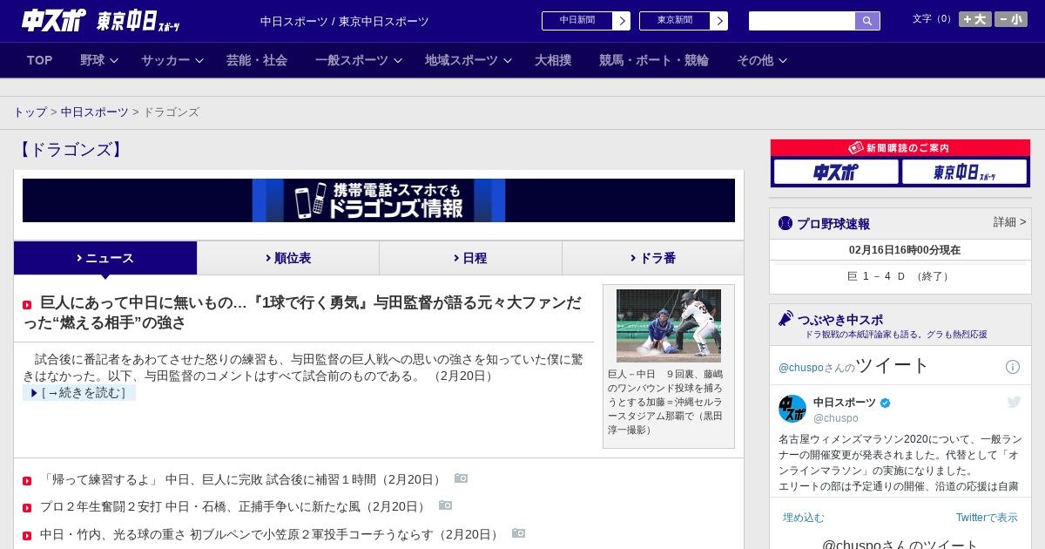The width and height of the screenshot is (1045, 549).
Task: Click the 中スポ 東京中日スポーツ site logo
Action: pos(101,21)
